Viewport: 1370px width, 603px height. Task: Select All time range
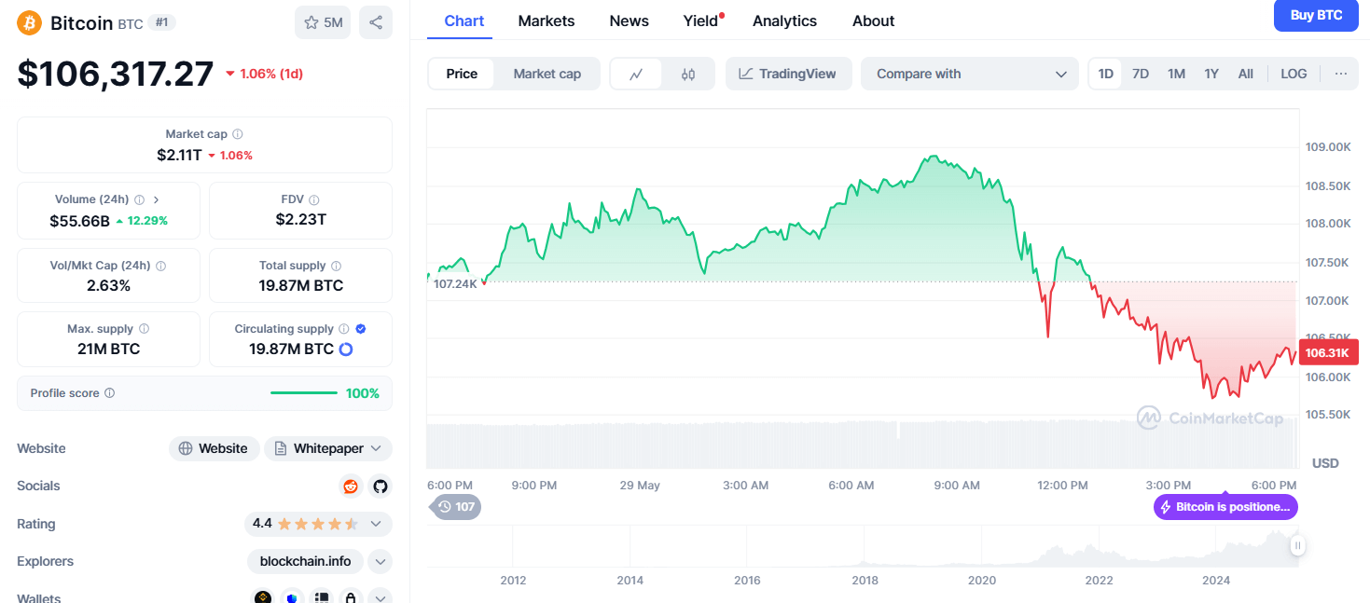point(1245,74)
